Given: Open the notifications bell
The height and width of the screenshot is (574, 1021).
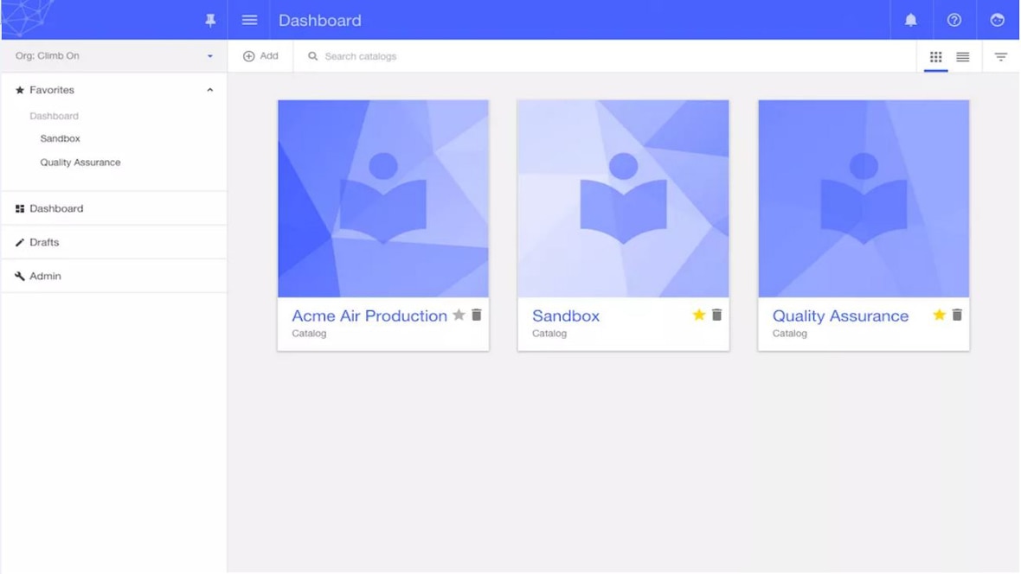Looking at the screenshot, I should [x=911, y=20].
